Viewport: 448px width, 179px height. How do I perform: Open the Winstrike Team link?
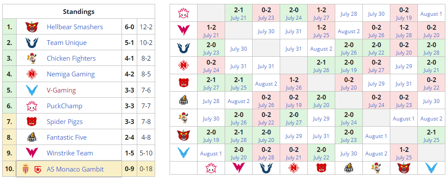pos(69,153)
